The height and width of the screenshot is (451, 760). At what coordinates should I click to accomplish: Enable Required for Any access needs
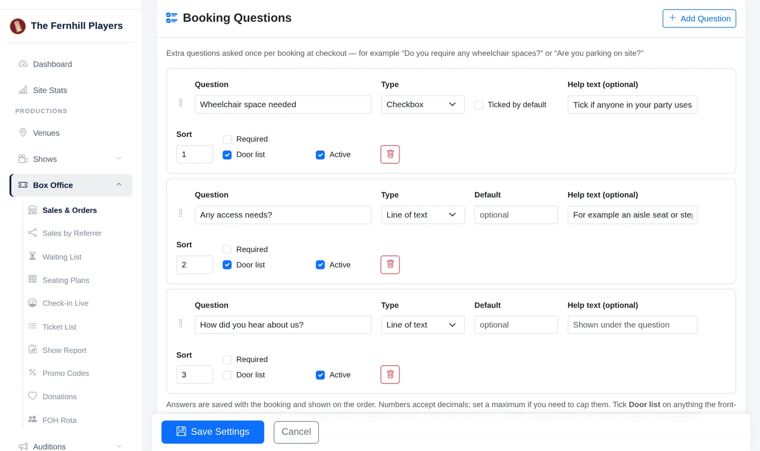tap(227, 249)
